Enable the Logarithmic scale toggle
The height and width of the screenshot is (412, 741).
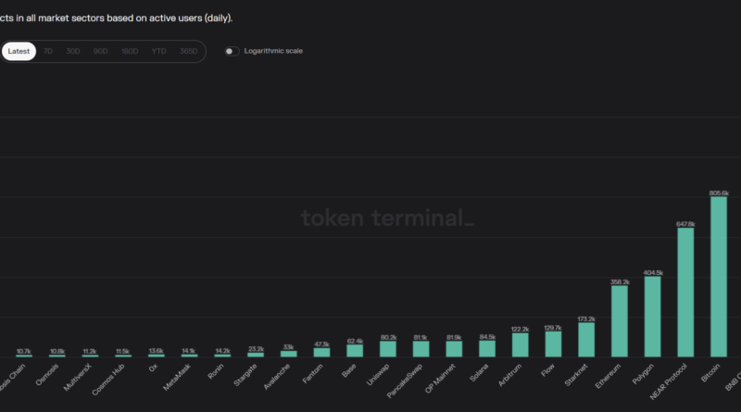pos(232,51)
